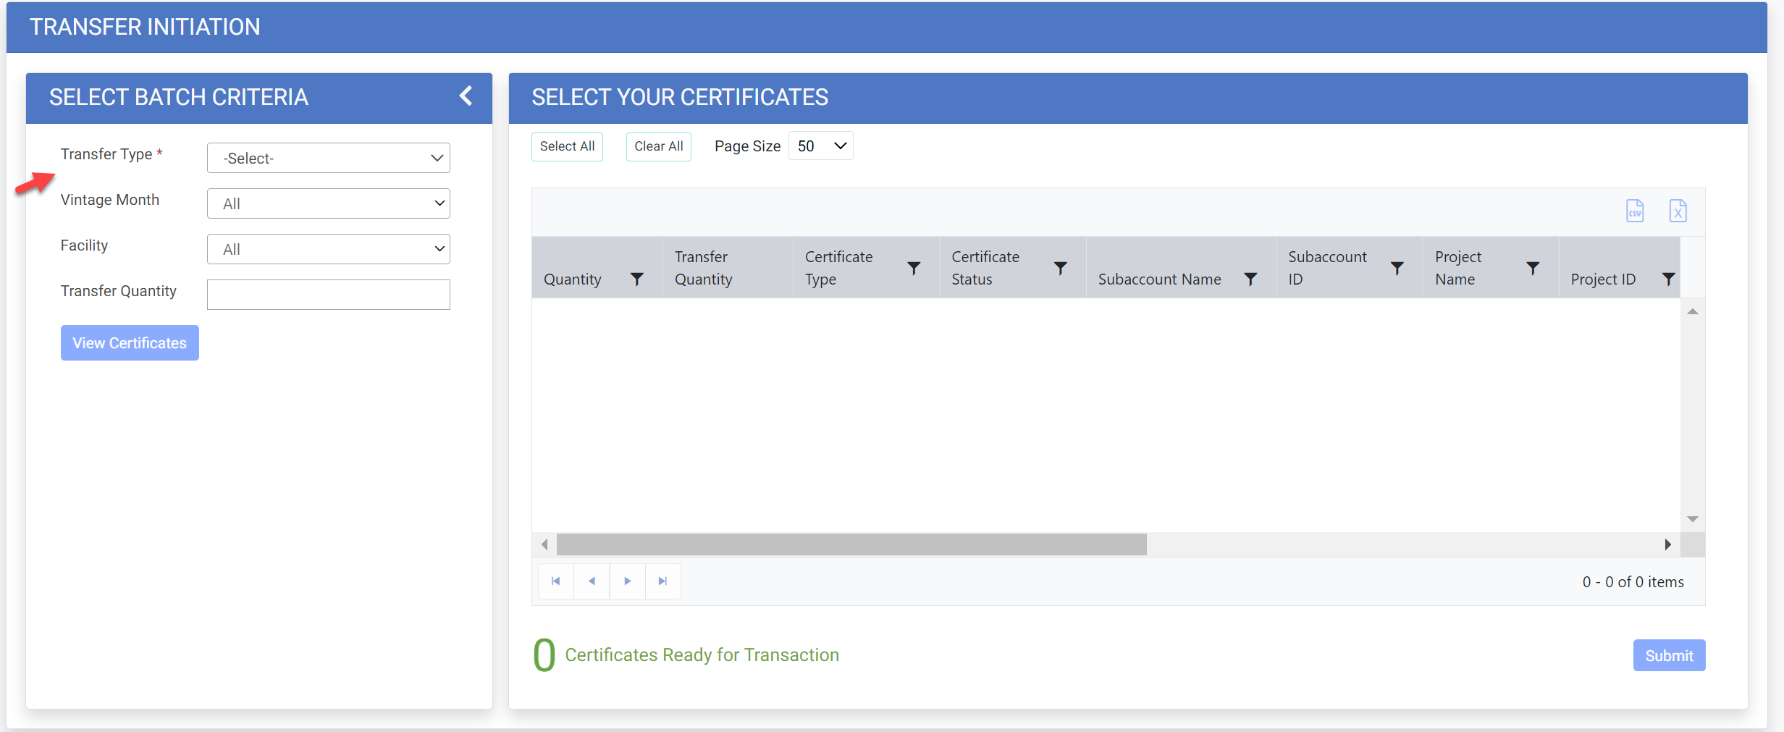The height and width of the screenshot is (732, 1784).
Task: Expand the Vintage Month dropdown
Action: tap(328, 203)
